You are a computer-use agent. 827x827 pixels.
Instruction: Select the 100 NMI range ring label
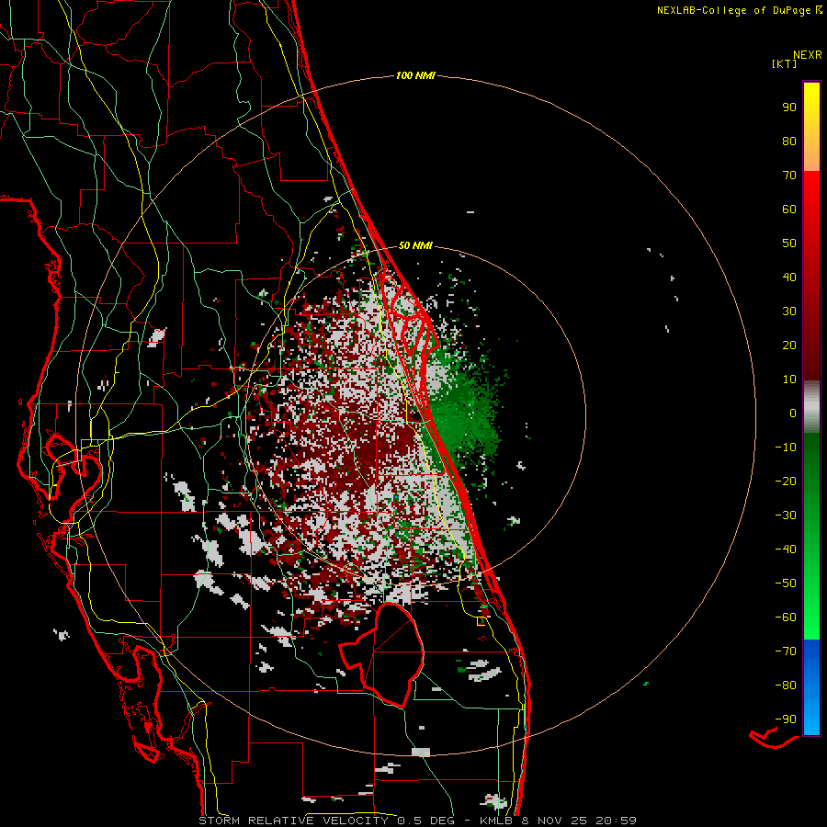(x=415, y=75)
